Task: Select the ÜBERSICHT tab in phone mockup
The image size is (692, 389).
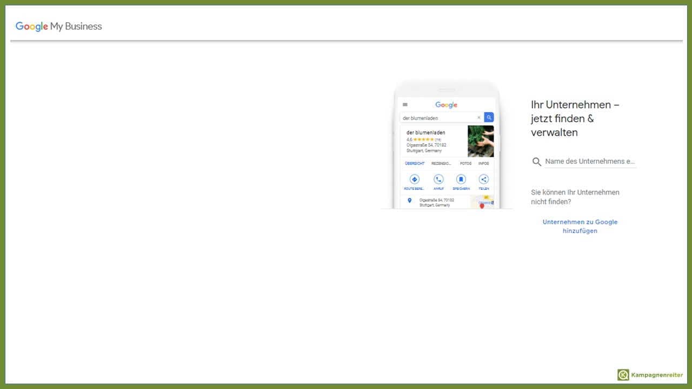Action: point(415,163)
